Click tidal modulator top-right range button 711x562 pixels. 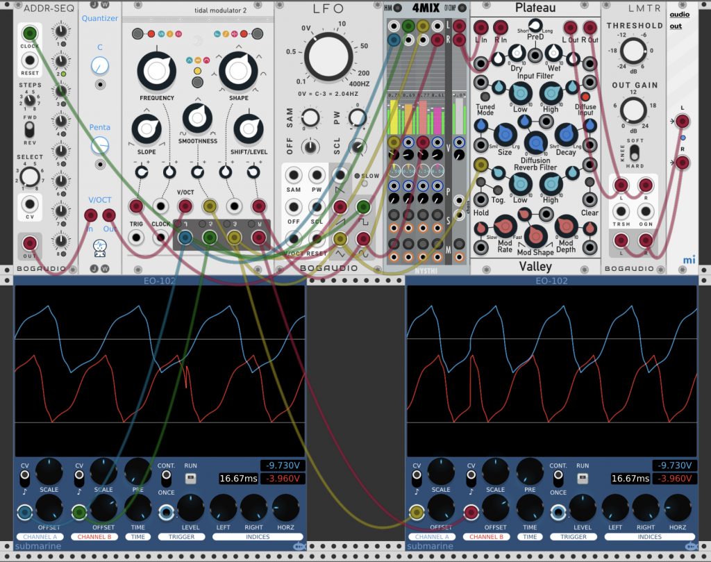(257, 33)
